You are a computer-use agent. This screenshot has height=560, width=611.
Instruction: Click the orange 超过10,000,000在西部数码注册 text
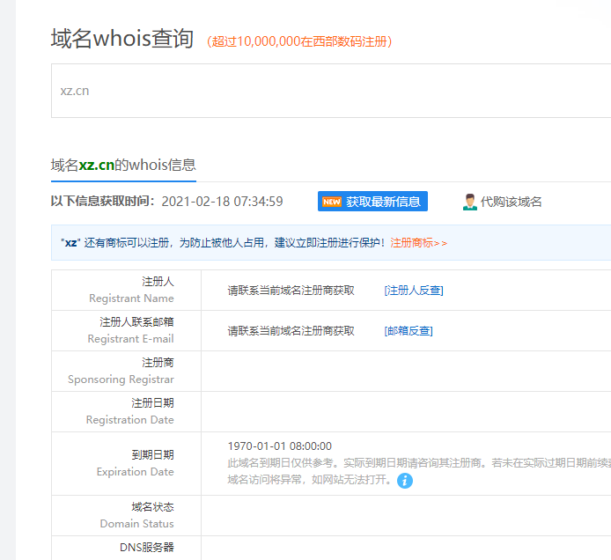(x=299, y=41)
